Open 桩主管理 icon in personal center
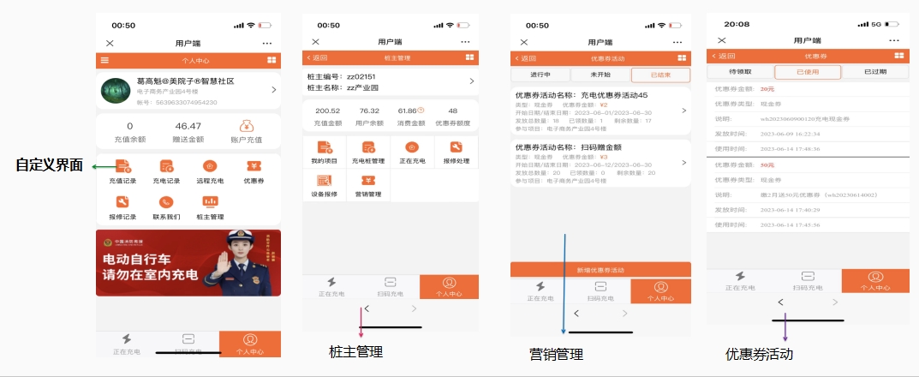This screenshot has height=377, width=919. pyautogui.click(x=210, y=201)
